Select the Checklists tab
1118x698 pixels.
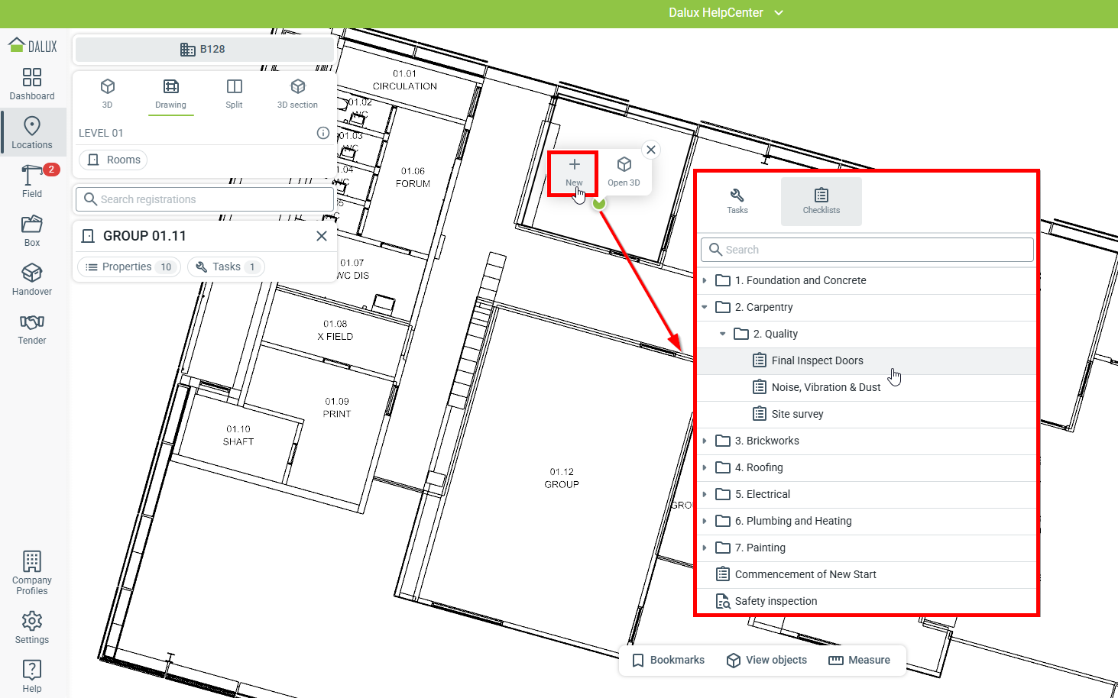(821, 201)
